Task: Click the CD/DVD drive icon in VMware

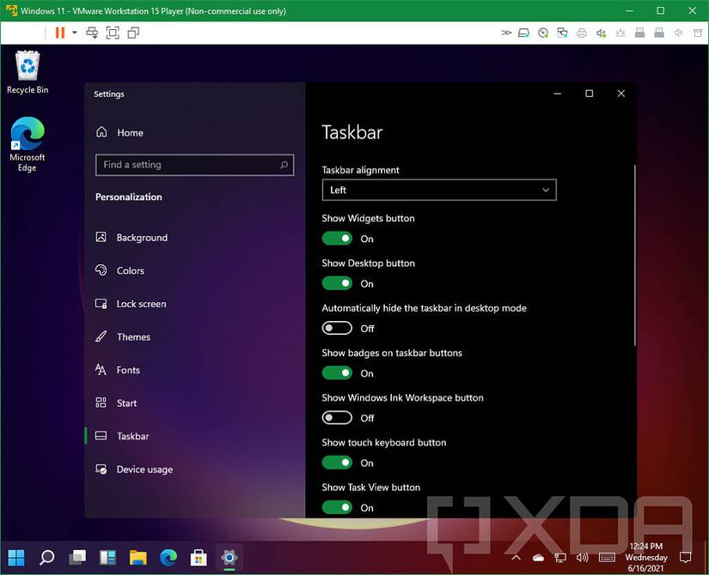Action: 543,33
